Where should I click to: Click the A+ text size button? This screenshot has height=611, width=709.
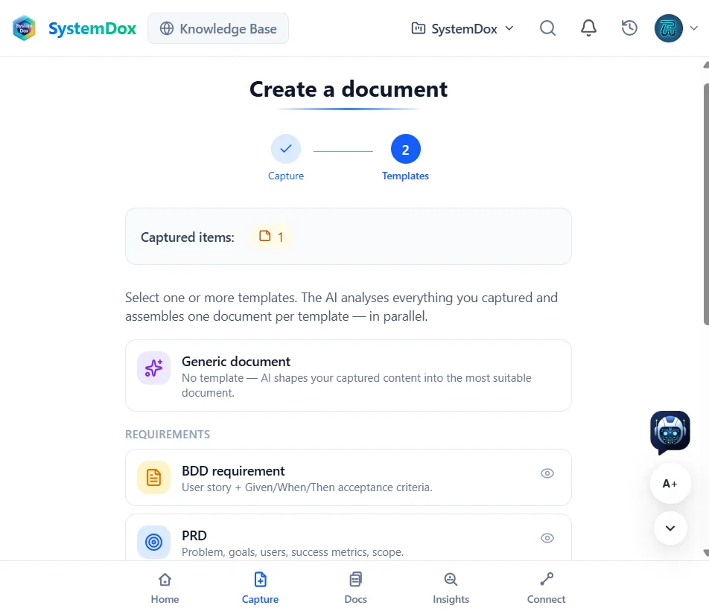pyautogui.click(x=670, y=484)
